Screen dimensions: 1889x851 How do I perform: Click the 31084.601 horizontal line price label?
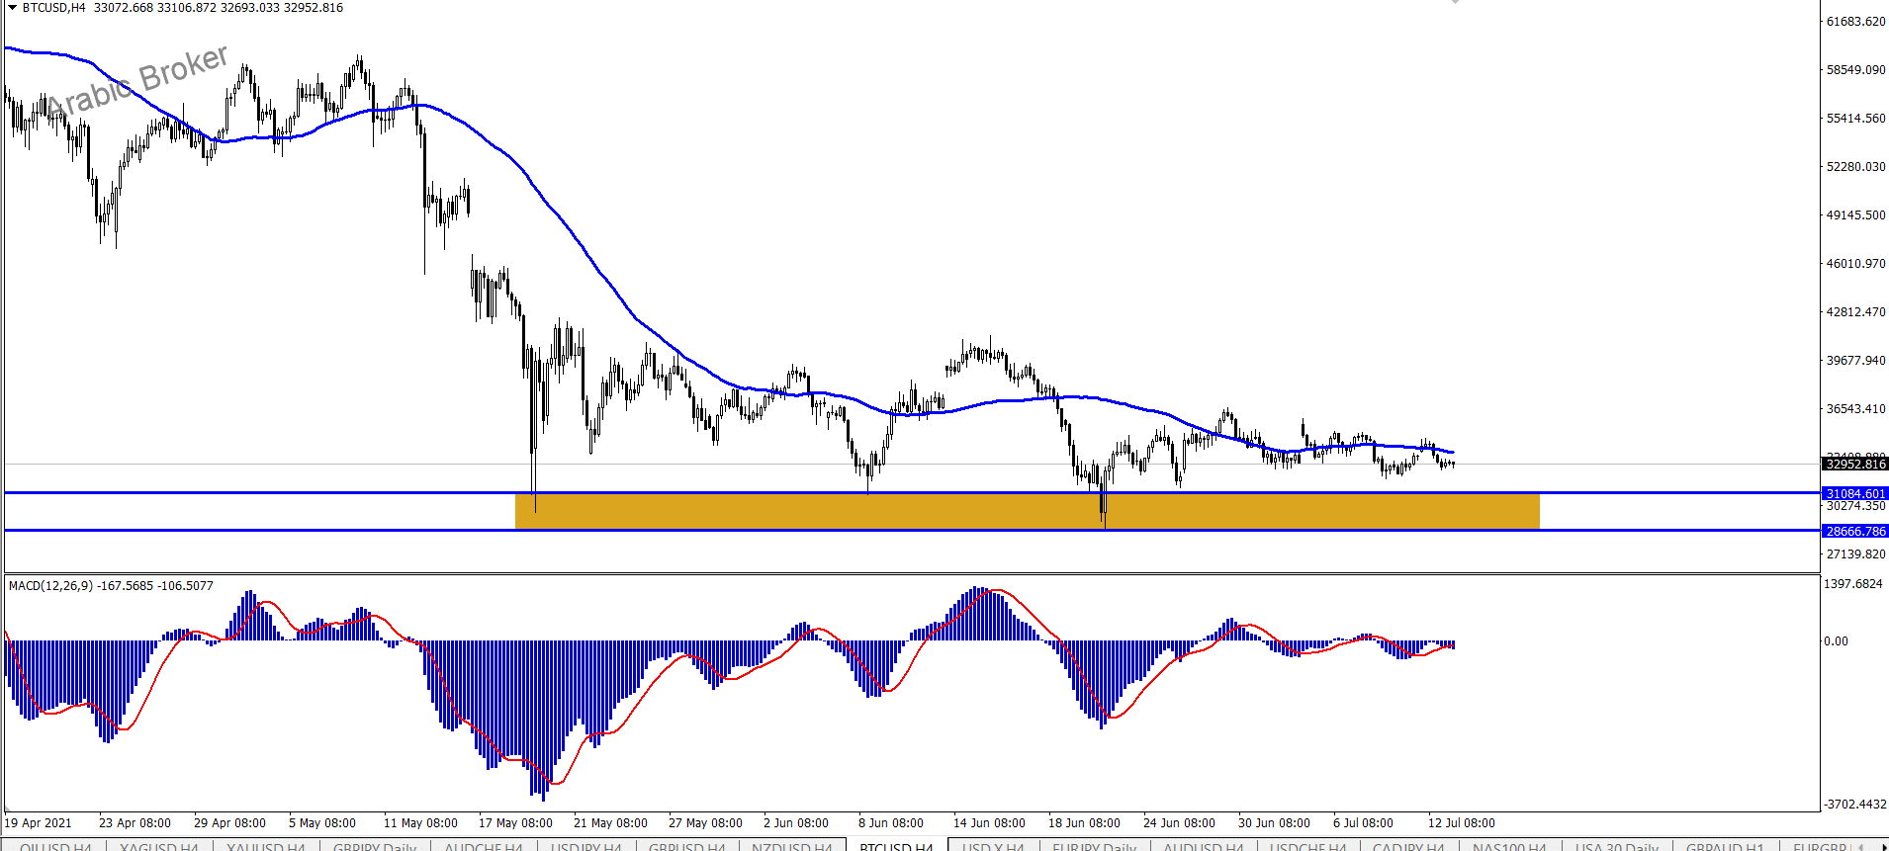[1855, 493]
